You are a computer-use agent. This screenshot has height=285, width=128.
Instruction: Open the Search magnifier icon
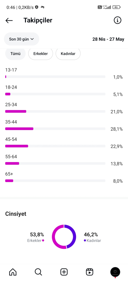tap(38, 272)
